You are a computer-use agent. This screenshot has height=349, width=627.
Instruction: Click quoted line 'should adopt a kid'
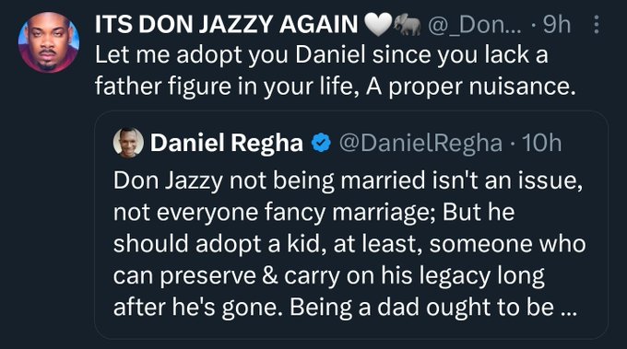point(349,244)
